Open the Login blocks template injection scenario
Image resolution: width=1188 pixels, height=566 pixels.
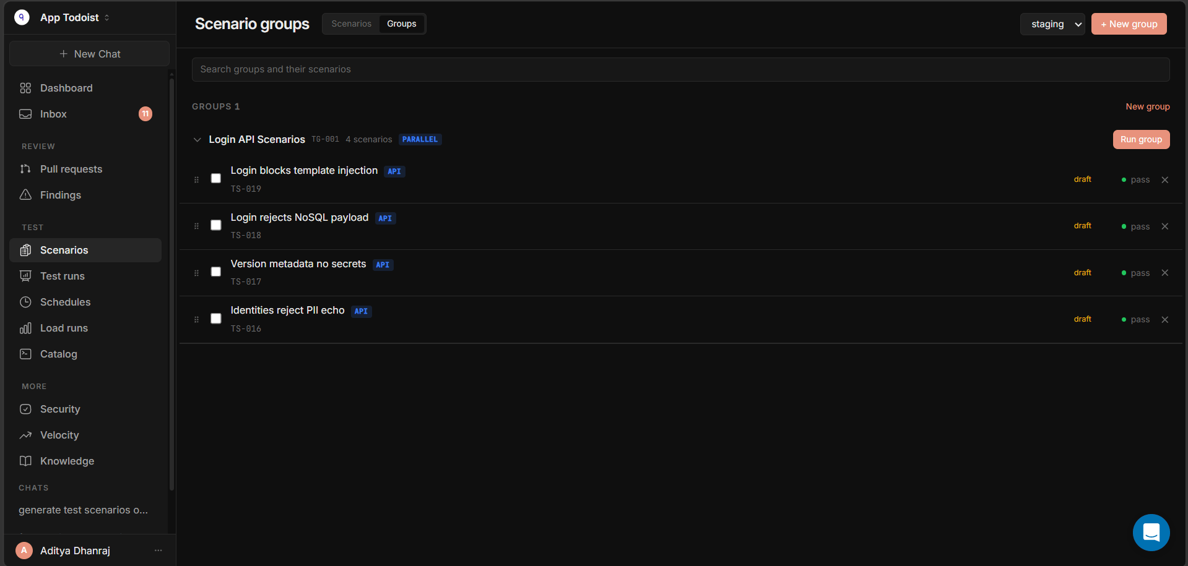pos(304,170)
